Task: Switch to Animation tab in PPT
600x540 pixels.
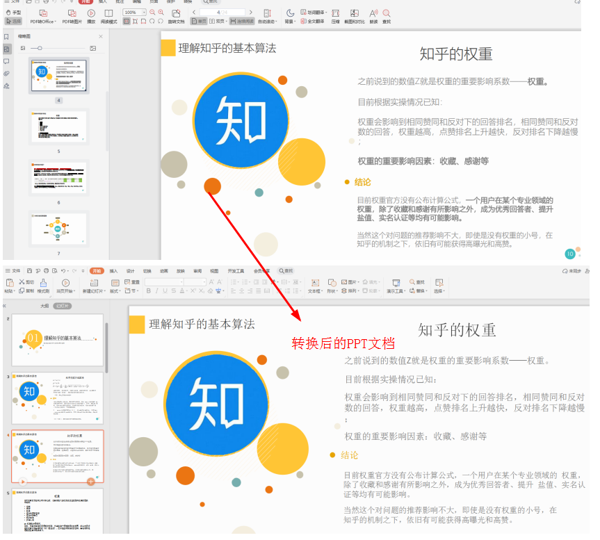Action: pyautogui.click(x=164, y=271)
